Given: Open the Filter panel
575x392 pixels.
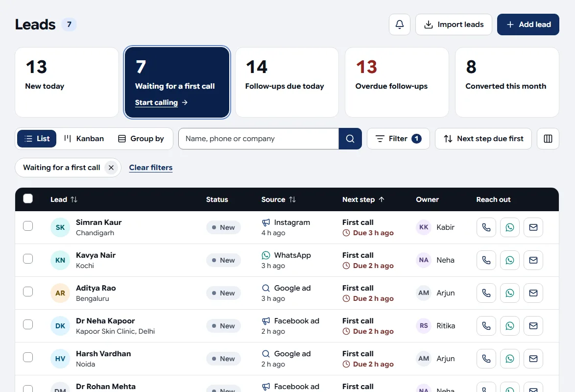Looking at the screenshot, I should pos(398,139).
